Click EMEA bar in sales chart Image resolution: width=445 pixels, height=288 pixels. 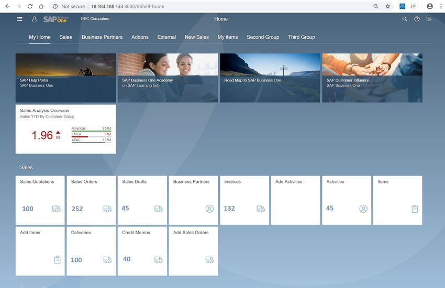click(92, 135)
